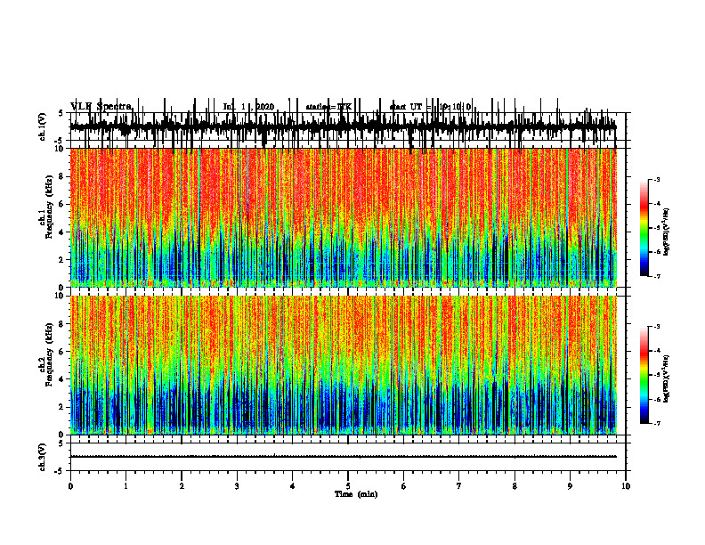
Task: Click the time axis tick label '3'
Action: pos(237,486)
